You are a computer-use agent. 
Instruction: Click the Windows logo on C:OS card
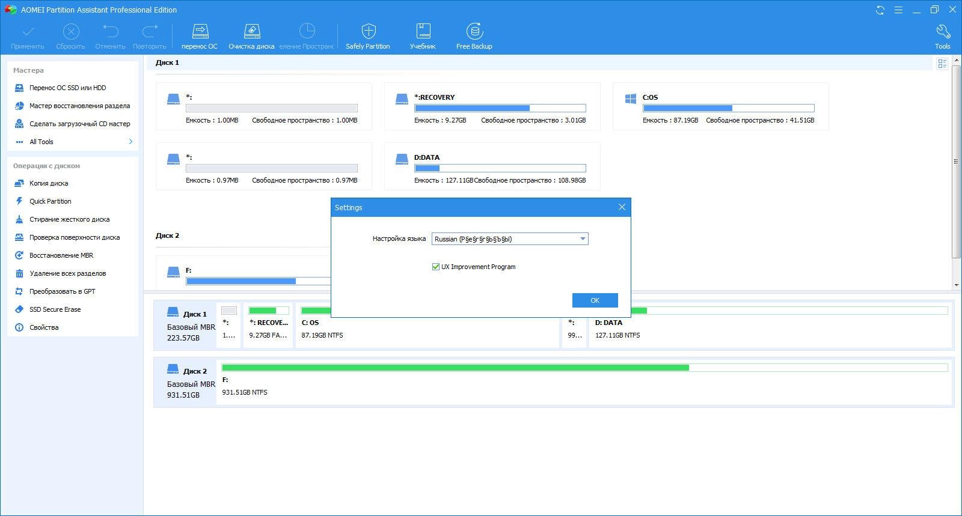[630, 99]
